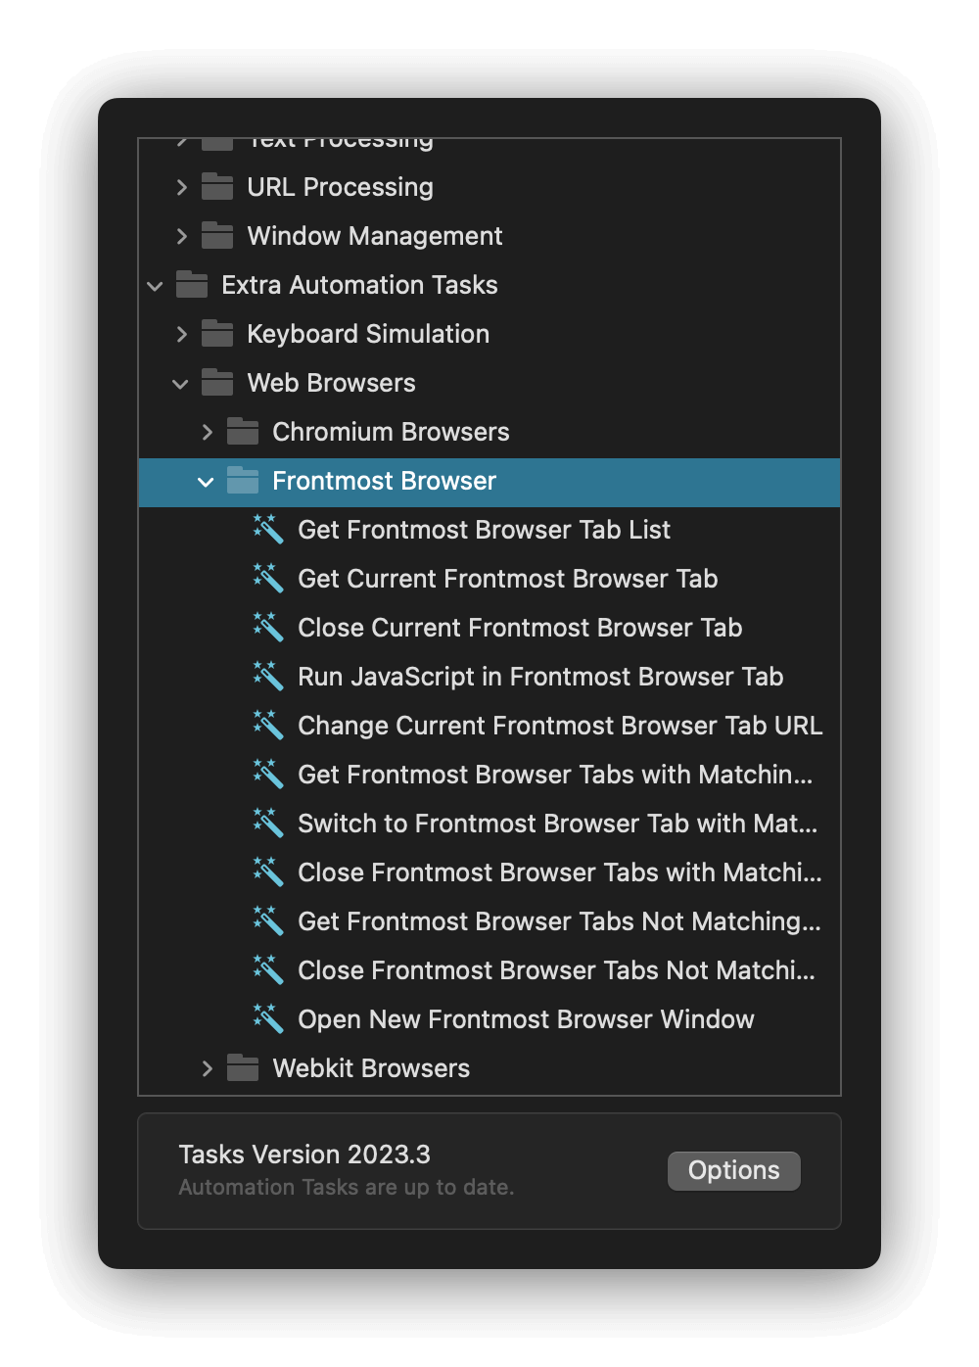Click the Tasks Version 2023.3 text
Screen dimensions: 979x1367
coord(304,1155)
